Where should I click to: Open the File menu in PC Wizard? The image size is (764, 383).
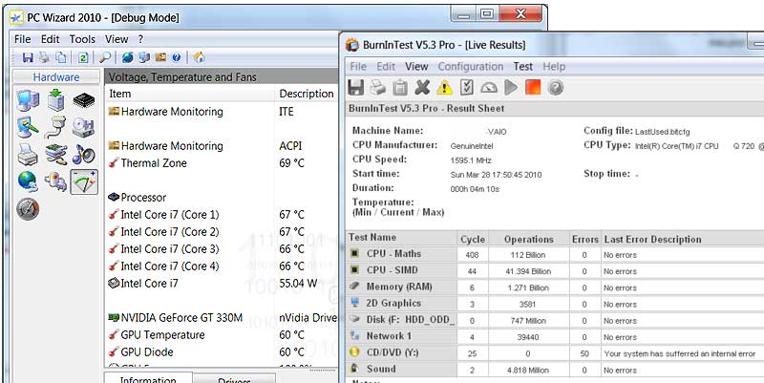click(22, 39)
